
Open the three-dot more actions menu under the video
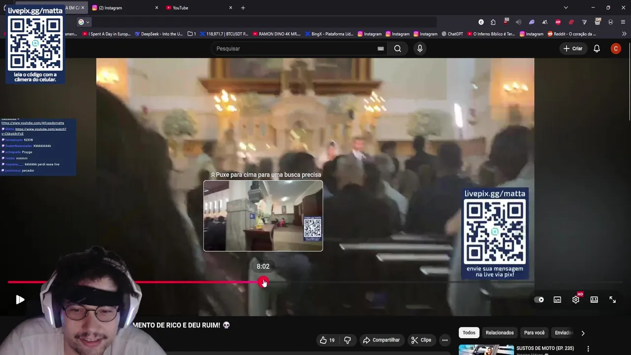(x=445, y=340)
